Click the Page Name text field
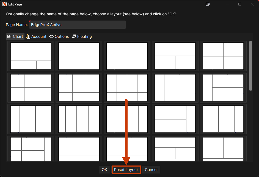This screenshot has width=259, height=177. [x=78, y=25]
